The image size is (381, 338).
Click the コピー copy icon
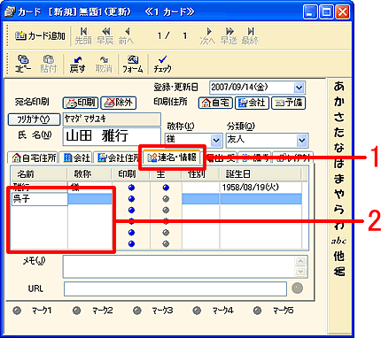[23, 64]
